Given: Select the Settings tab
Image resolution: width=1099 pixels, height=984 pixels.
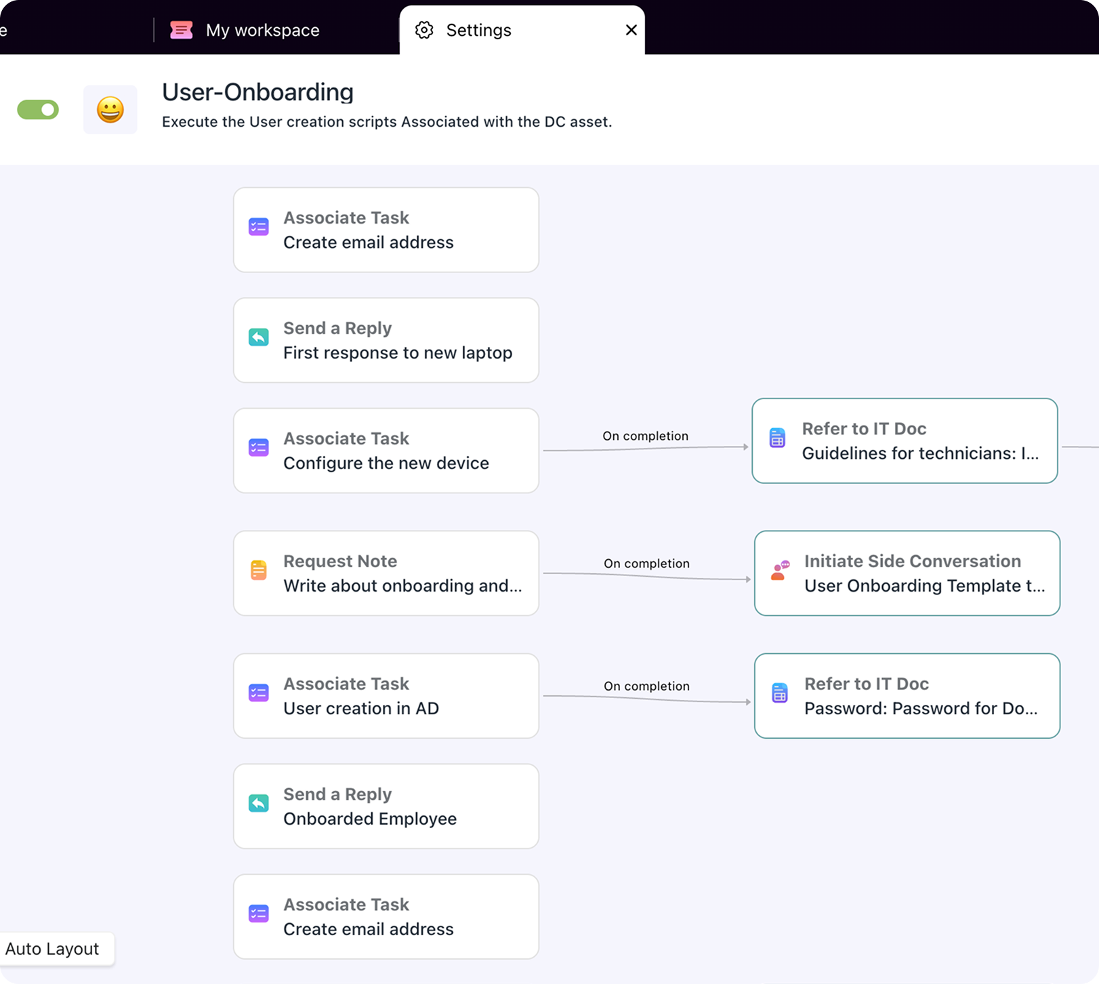Looking at the screenshot, I should 478,30.
